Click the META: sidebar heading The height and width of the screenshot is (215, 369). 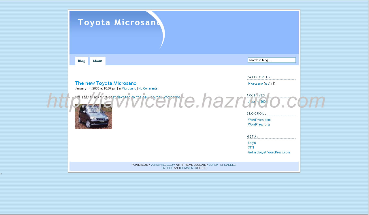pyautogui.click(x=253, y=136)
